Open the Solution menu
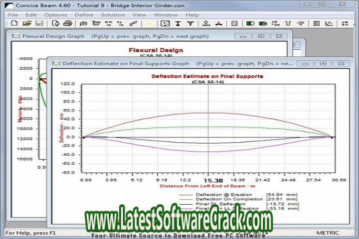 point(113,15)
